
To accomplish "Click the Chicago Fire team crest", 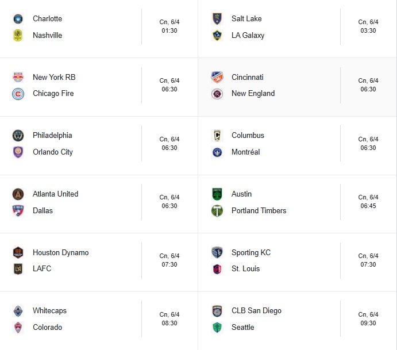I will 18,94.
